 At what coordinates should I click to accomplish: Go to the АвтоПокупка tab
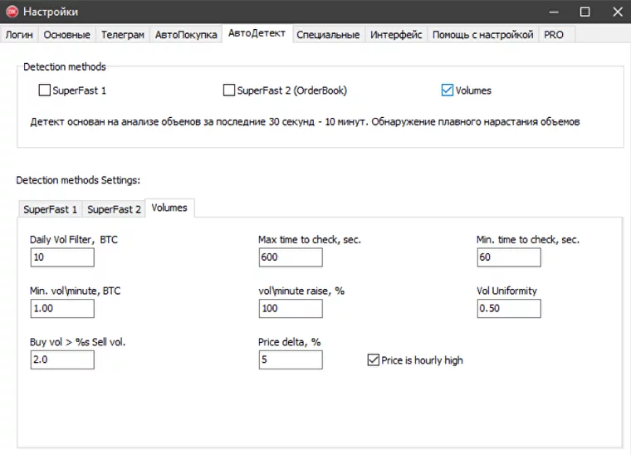186,35
